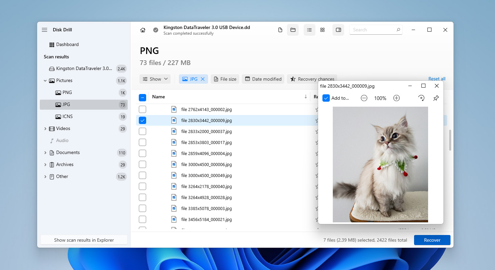Toggle the preview side panel
This screenshot has width=495, height=270.
pyautogui.click(x=338, y=30)
